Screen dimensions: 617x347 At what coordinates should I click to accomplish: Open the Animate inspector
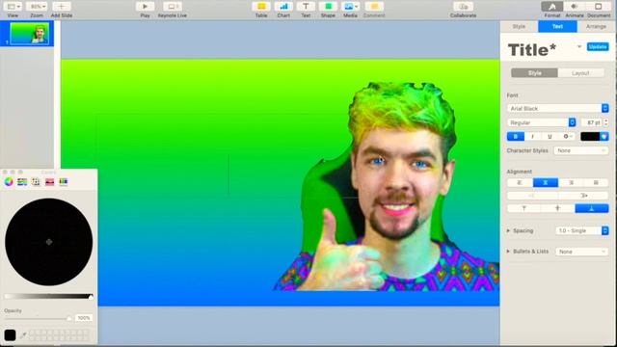point(575,7)
